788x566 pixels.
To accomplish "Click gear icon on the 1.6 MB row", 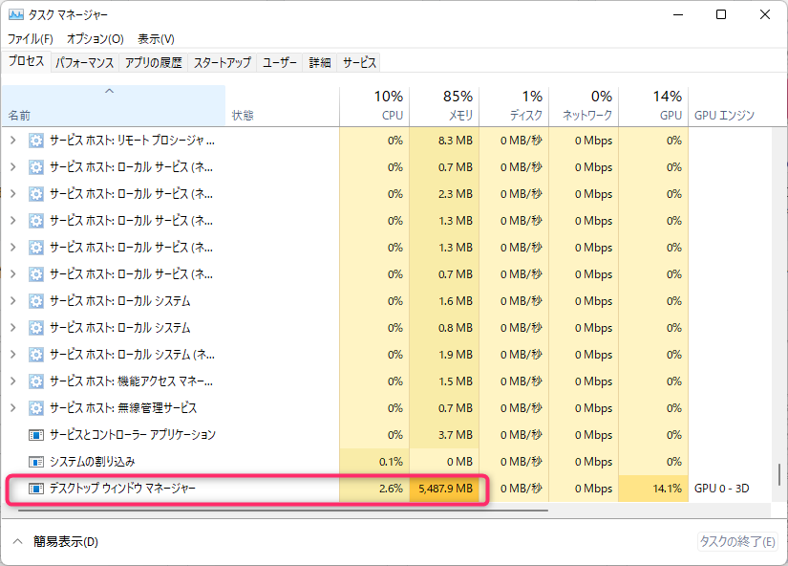I will click(x=35, y=301).
